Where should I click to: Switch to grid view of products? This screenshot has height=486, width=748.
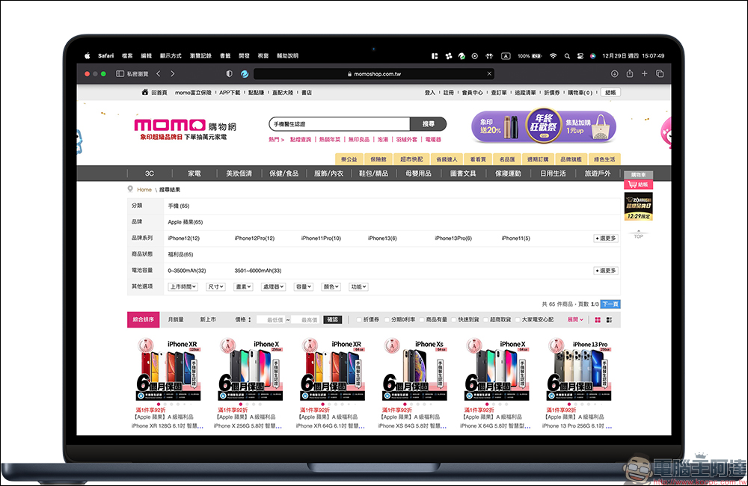[598, 319]
